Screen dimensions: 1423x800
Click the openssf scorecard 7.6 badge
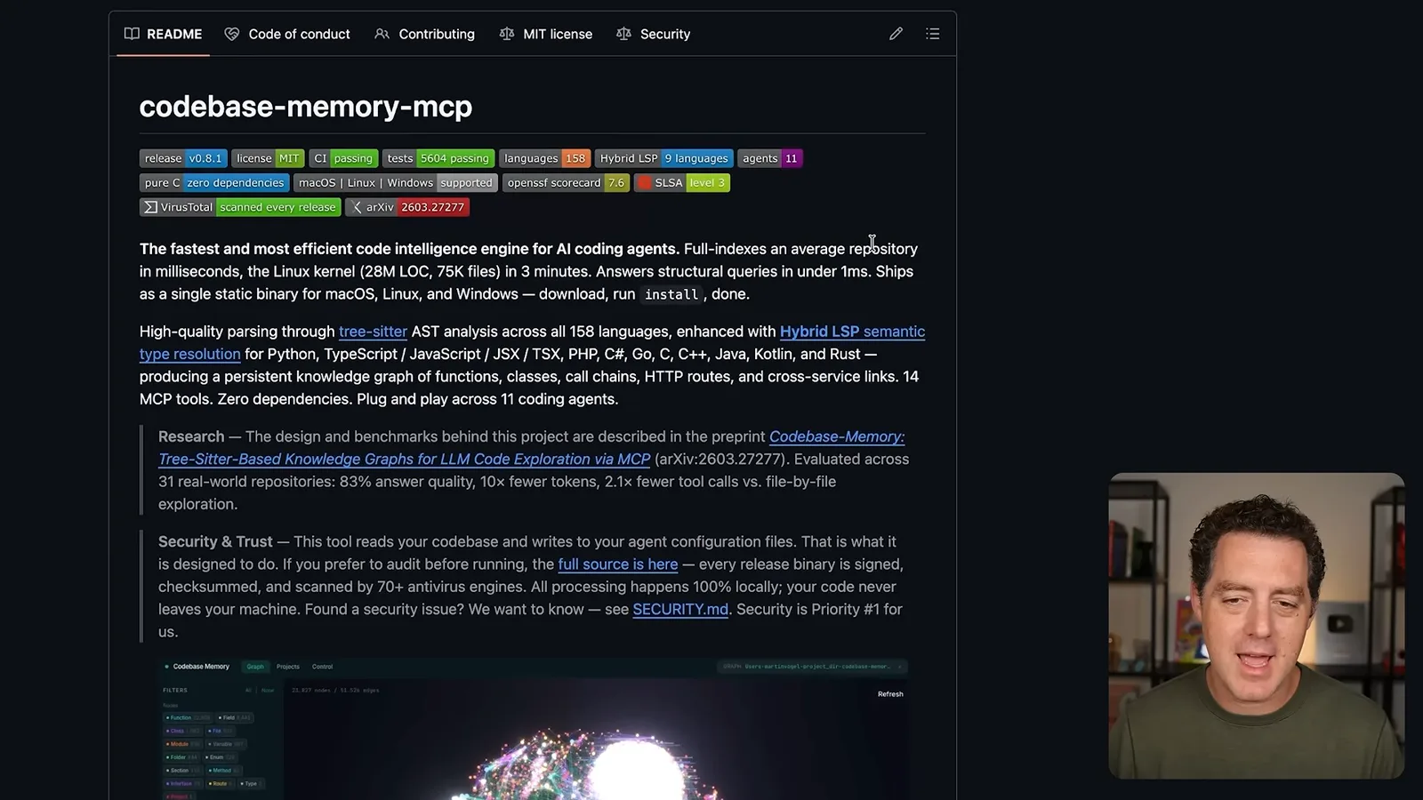566,183
